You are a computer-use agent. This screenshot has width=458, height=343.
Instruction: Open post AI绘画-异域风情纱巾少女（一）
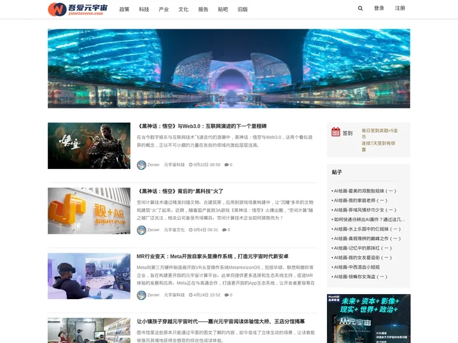(365, 210)
